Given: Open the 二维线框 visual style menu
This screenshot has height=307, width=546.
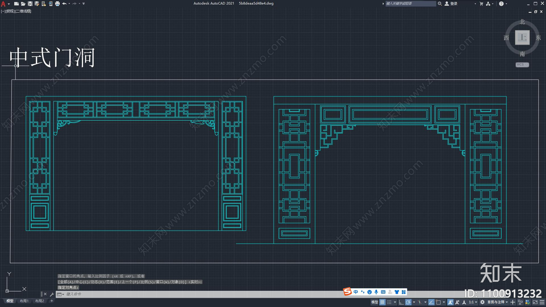Looking at the screenshot, I should 23,11.
